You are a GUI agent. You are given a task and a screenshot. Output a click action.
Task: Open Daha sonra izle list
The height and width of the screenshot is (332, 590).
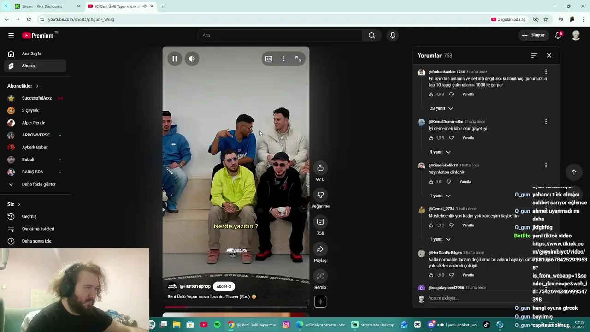pyautogui.click(x=35, y=241)
